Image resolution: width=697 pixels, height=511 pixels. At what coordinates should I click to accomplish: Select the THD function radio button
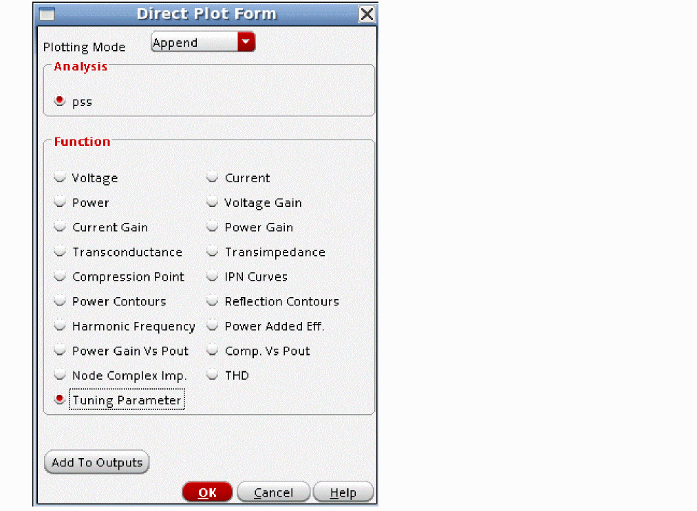[213, 375]
